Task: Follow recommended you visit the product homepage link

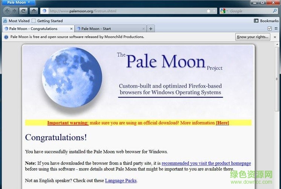Action: tap(206, 163)
